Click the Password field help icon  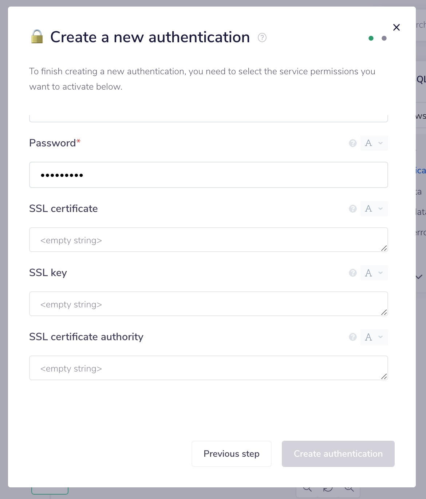click(352, 143)
